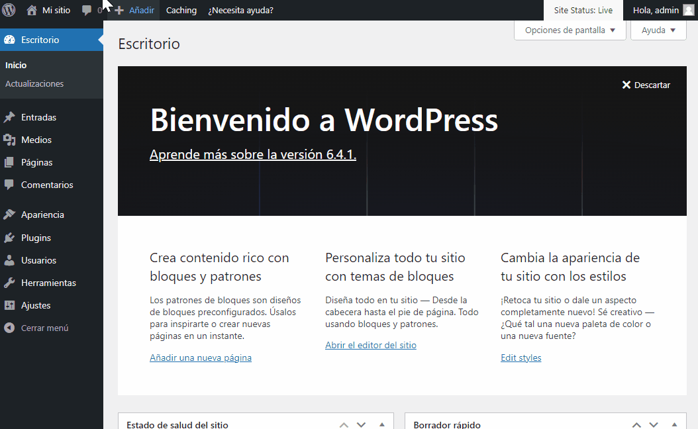Open the WordPress logo menu
Image resolution: width=698 pixels, height=429 pixels.
point(9,10)
